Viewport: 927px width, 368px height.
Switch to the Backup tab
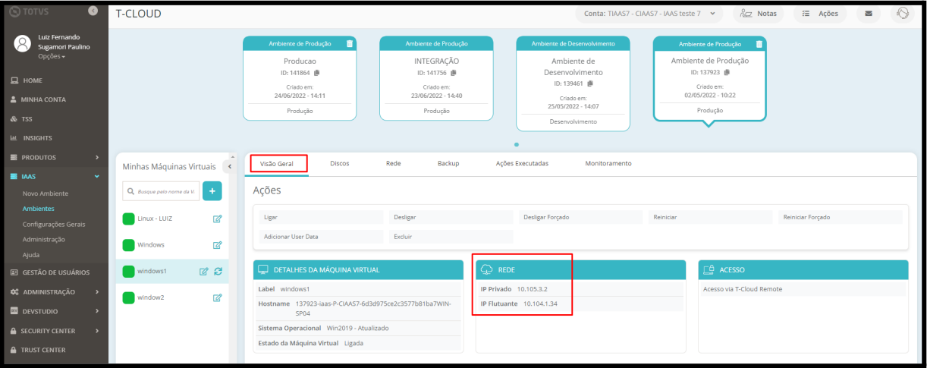tap(448, 163)
